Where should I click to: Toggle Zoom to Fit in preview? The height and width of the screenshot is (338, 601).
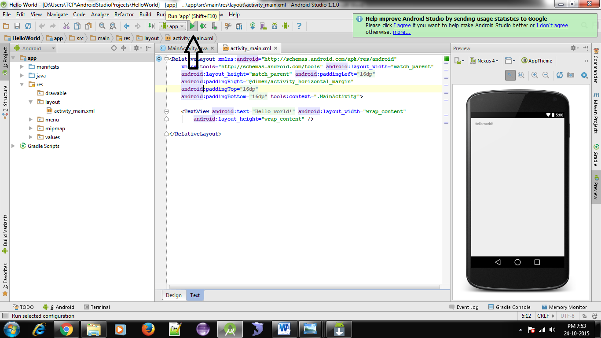(510, 75)
